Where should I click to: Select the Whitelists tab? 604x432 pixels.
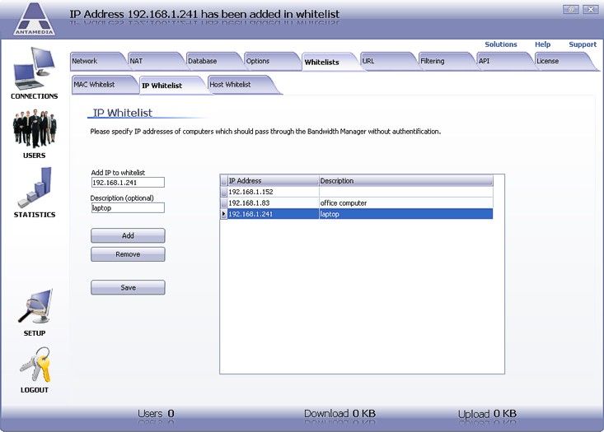(330, 62)
